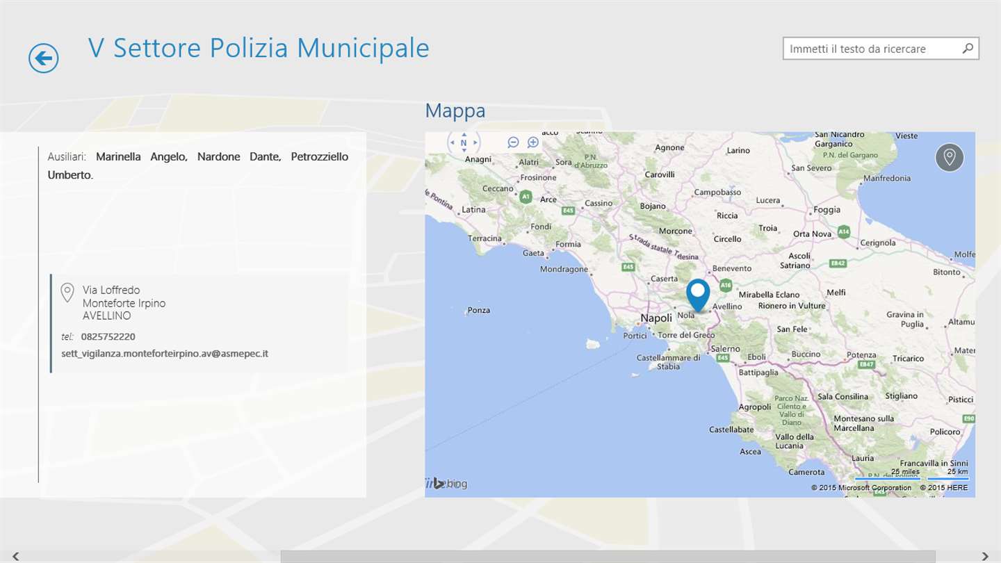The image size is (1001, 563).
Task: Click the magnifier icon in the search box
Action: tap(967, 49)
